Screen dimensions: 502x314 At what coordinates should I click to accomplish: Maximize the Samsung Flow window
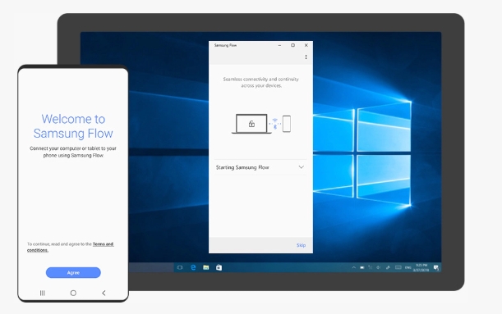(292, 45)
